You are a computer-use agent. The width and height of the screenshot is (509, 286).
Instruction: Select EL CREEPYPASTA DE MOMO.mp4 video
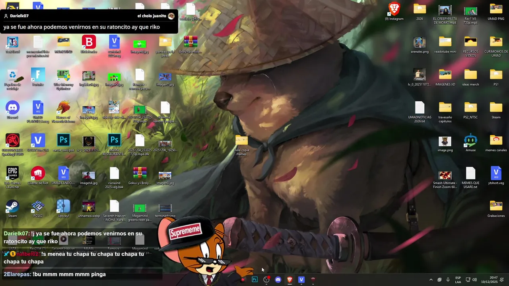click(445, 14)
